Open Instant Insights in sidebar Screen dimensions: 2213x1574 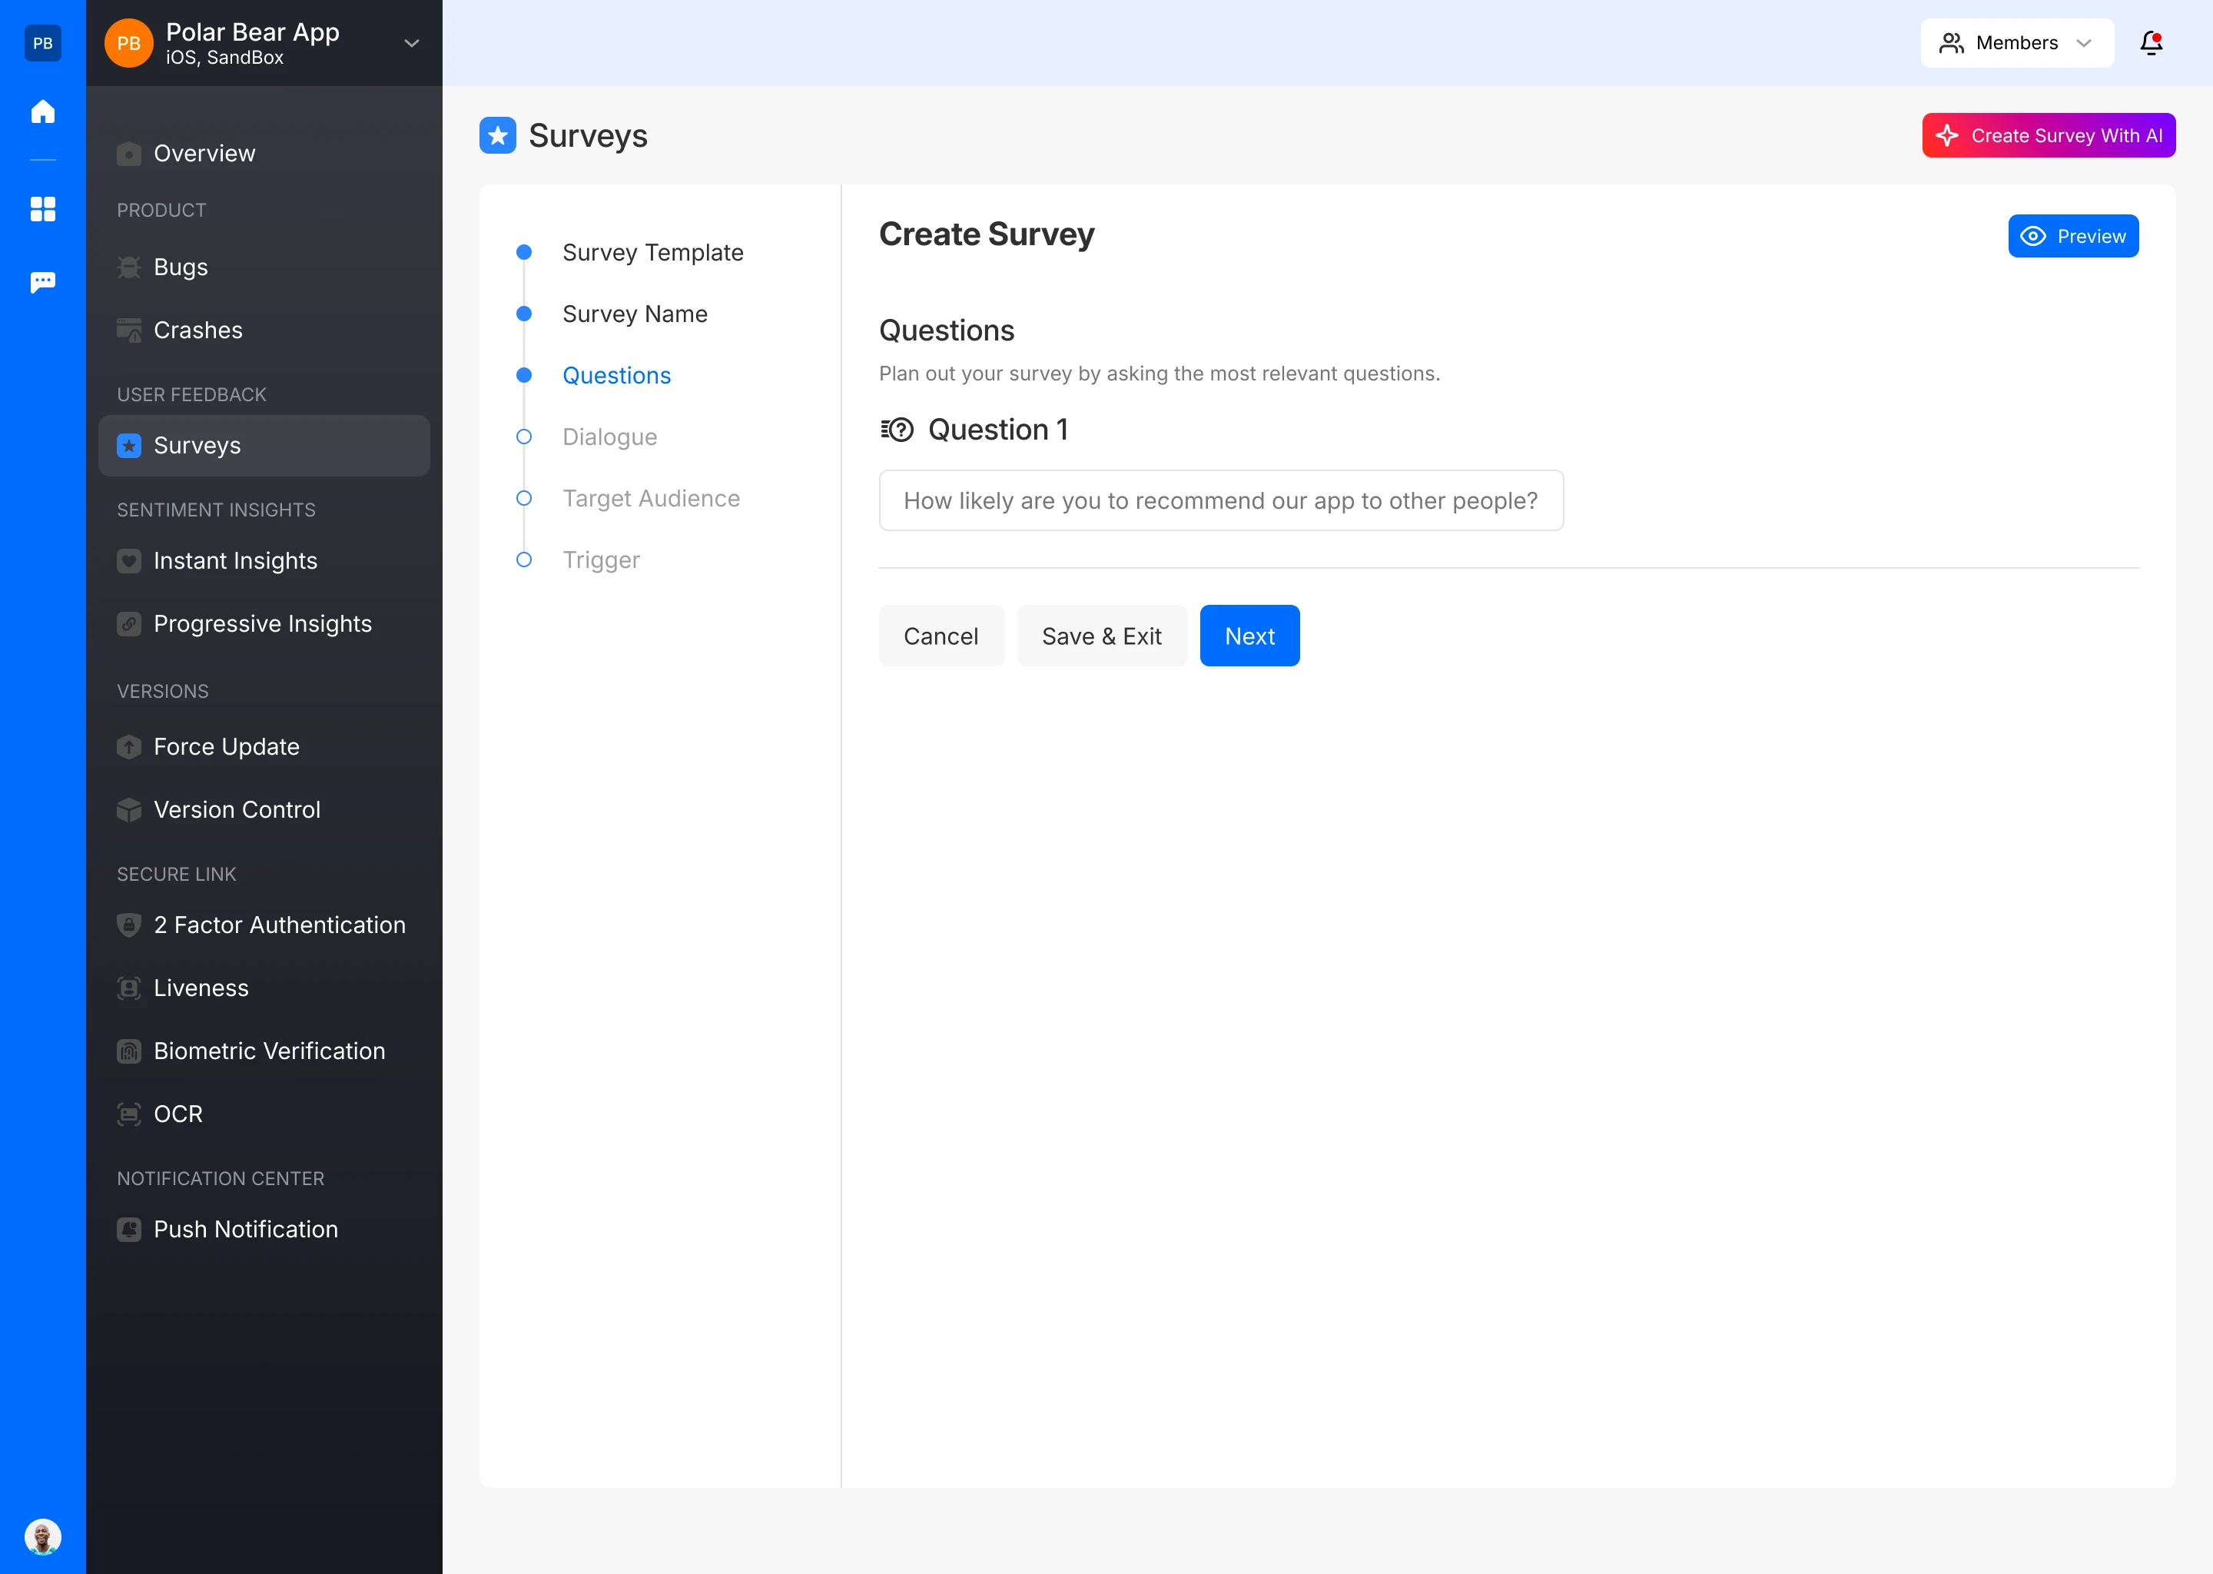235,561
